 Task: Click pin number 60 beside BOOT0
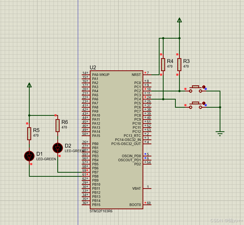coord(149,203)
